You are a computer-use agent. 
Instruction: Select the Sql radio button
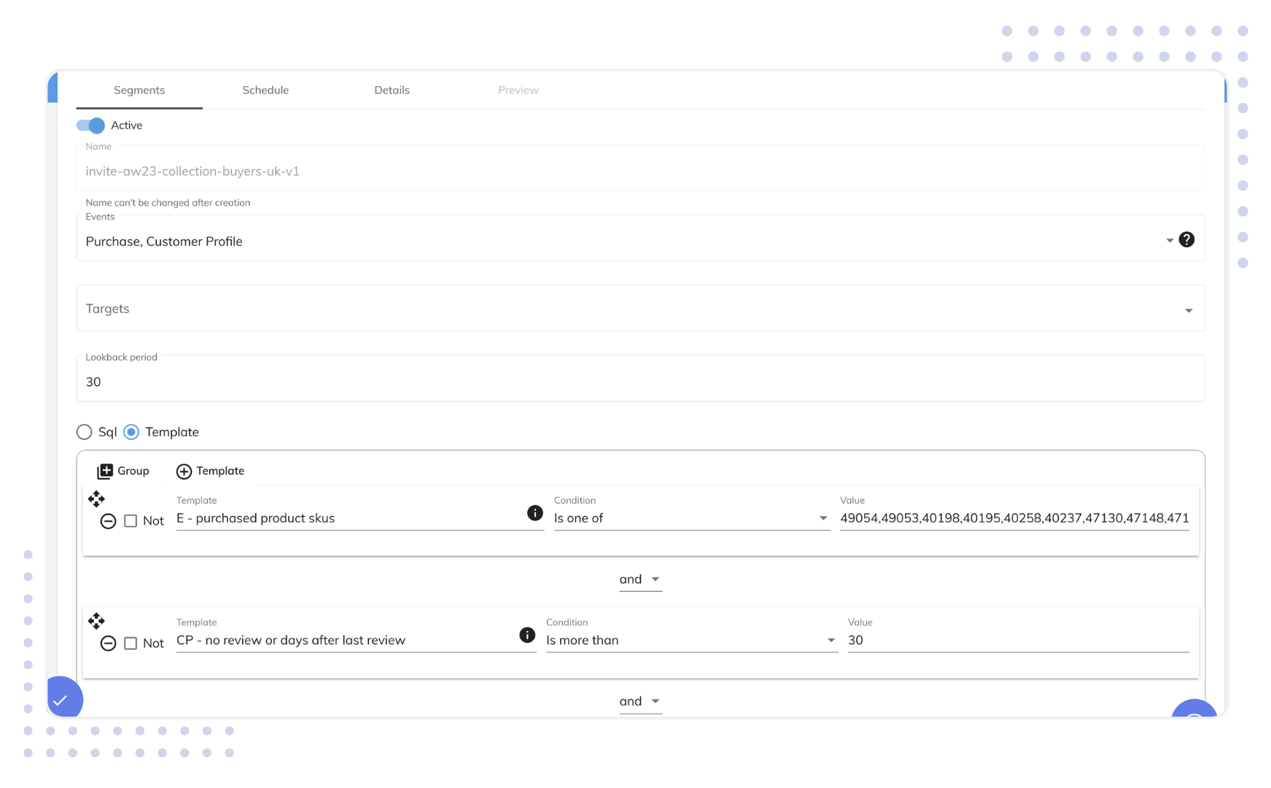point(84,432)
